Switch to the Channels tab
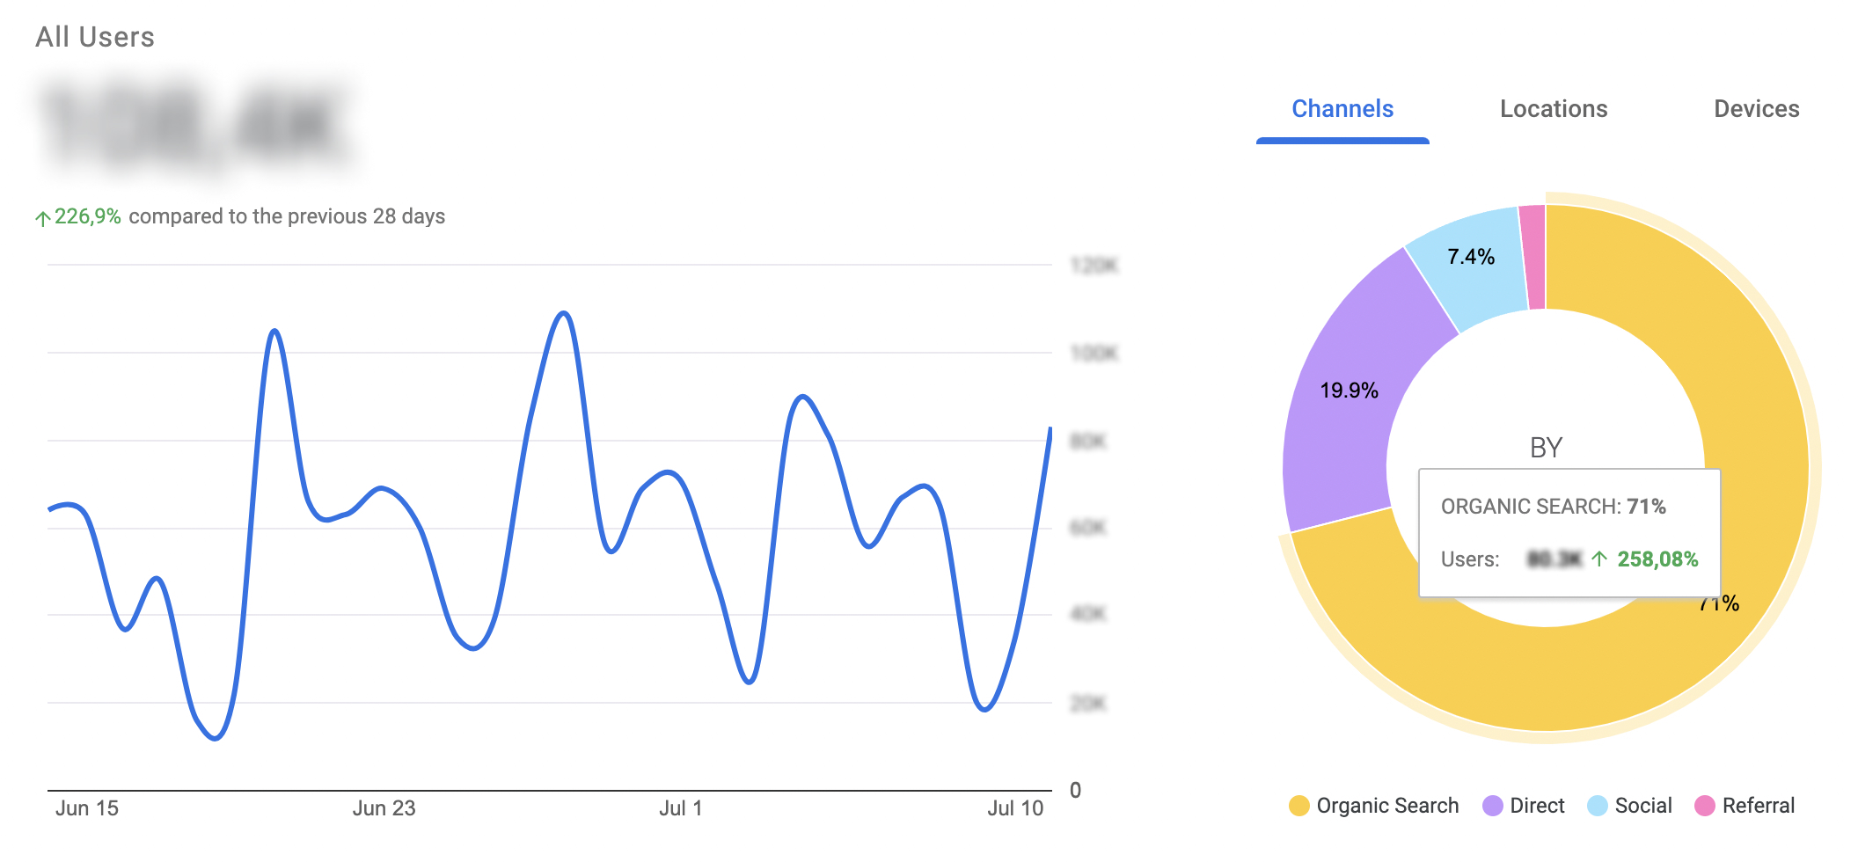Viewport: 1858px width, 862px height. (x=1342, y=109)
